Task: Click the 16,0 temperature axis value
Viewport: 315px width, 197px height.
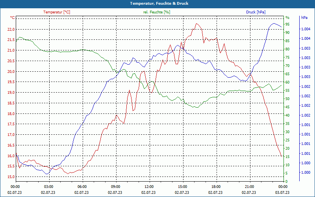Action: coord(11,156)
